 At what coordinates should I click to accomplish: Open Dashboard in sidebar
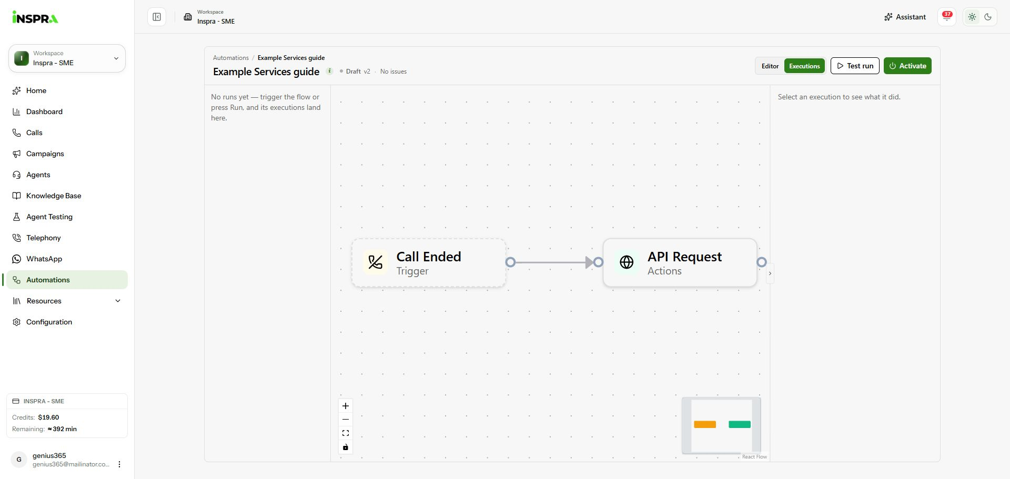[67, 111]
